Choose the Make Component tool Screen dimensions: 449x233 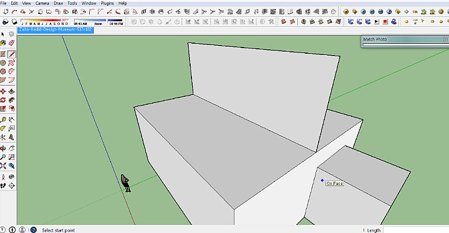coord(11,34)
